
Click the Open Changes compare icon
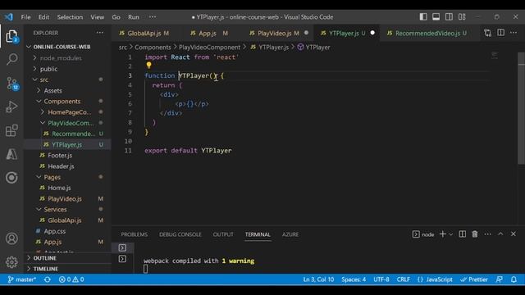tap(487, 33)
